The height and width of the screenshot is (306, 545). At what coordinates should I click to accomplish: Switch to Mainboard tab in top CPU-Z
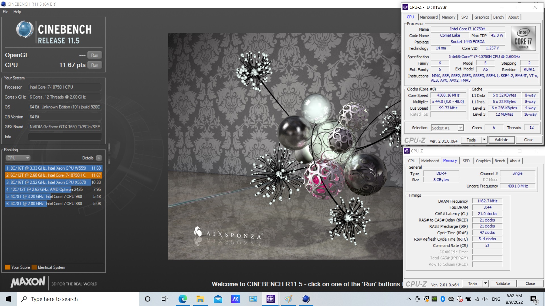click(429, 17)
